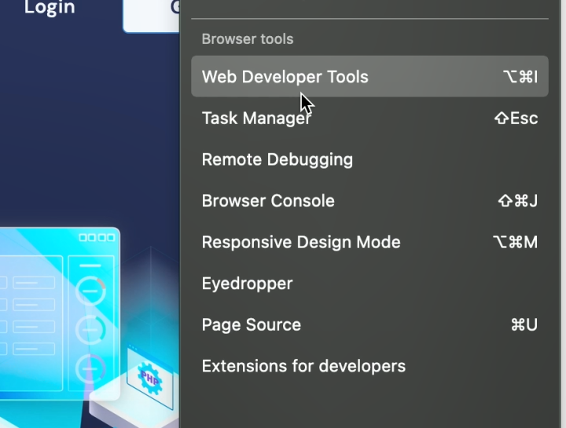The image size is (566, 428).
Task: Click the PHP gear icon in the illustration
Action: [149, 376]
